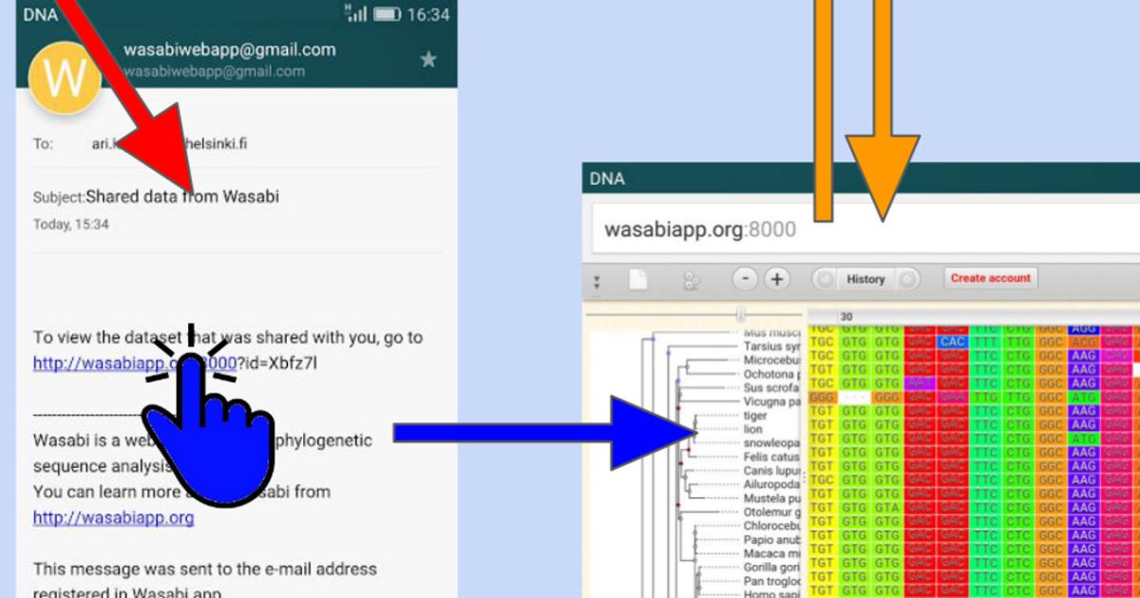The image size is (1140, 598).
Task: Open the http://wasabiapp.org link
Action: click(112, 517)
